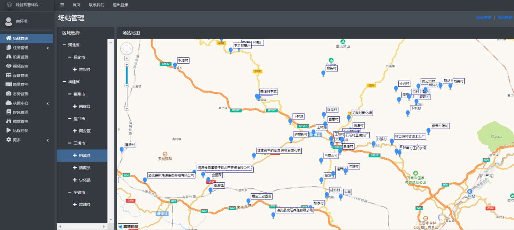This screenshot has width=514, height=230.
Task: Click the map zoom-in plus button
Action: (x=127, y=64)
